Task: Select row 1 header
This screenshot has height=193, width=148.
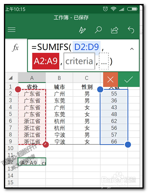Action: (10, 87)
